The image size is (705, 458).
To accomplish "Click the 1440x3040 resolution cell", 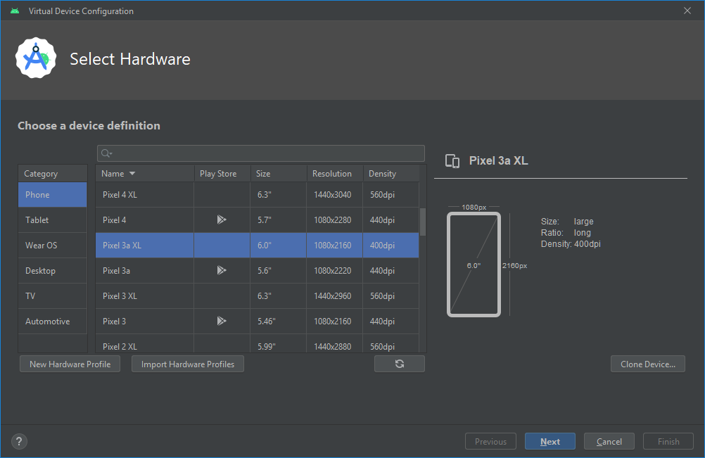I will click(x=333, y=195).
